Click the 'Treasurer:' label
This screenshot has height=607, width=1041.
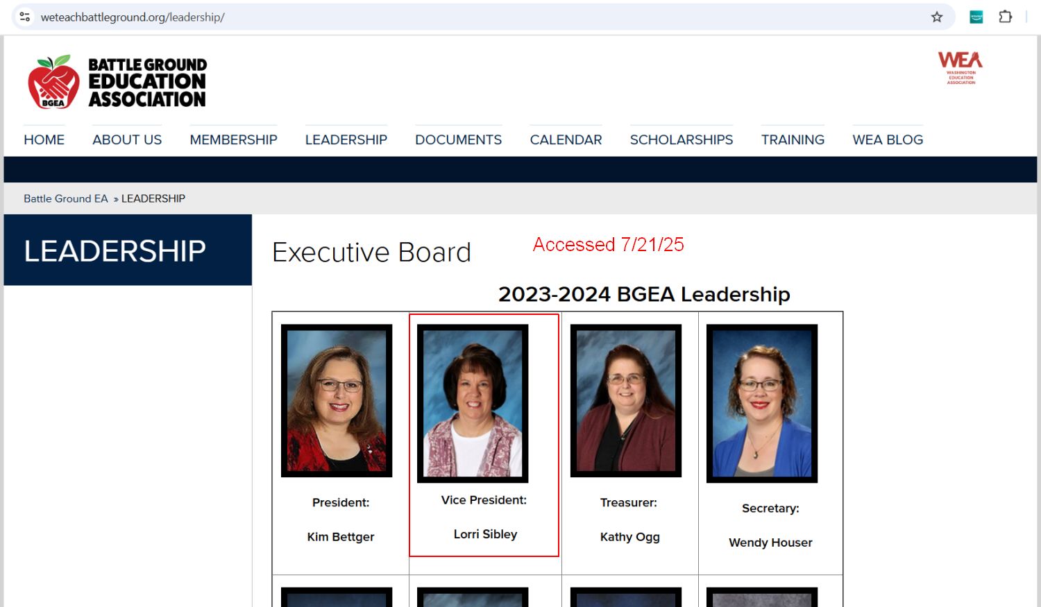click(629, 502)
